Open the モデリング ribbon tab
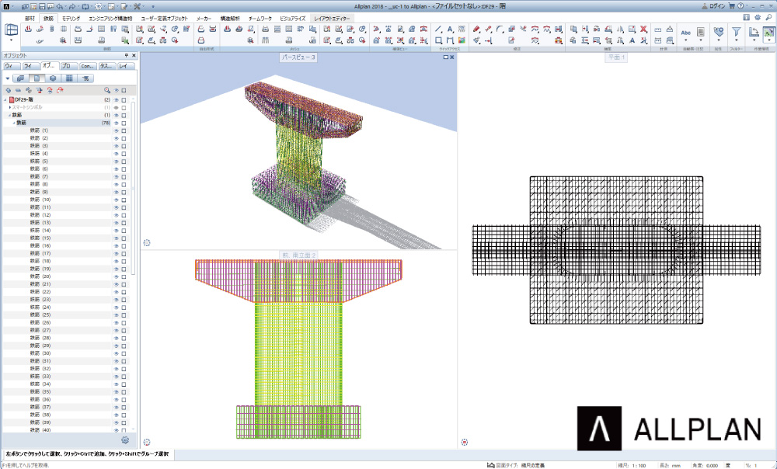The height and width of the screenshot is (469, 777). tap(71, 17)
